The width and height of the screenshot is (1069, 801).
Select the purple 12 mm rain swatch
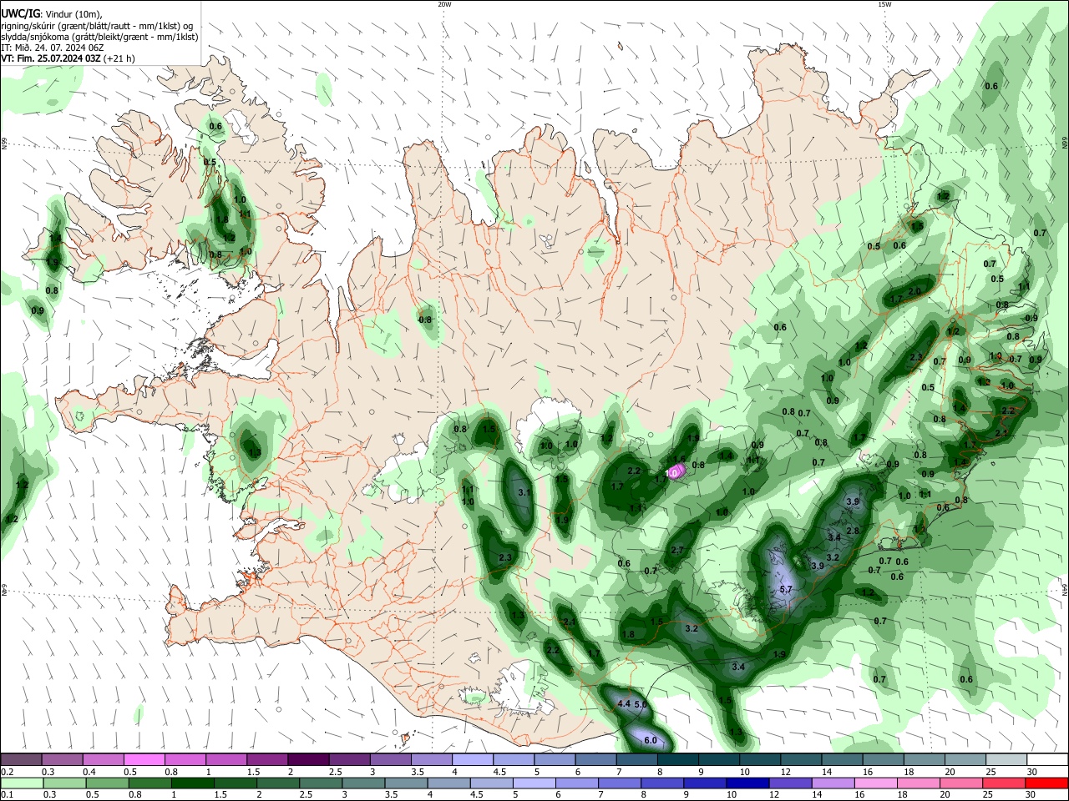(x=790, y=783)
